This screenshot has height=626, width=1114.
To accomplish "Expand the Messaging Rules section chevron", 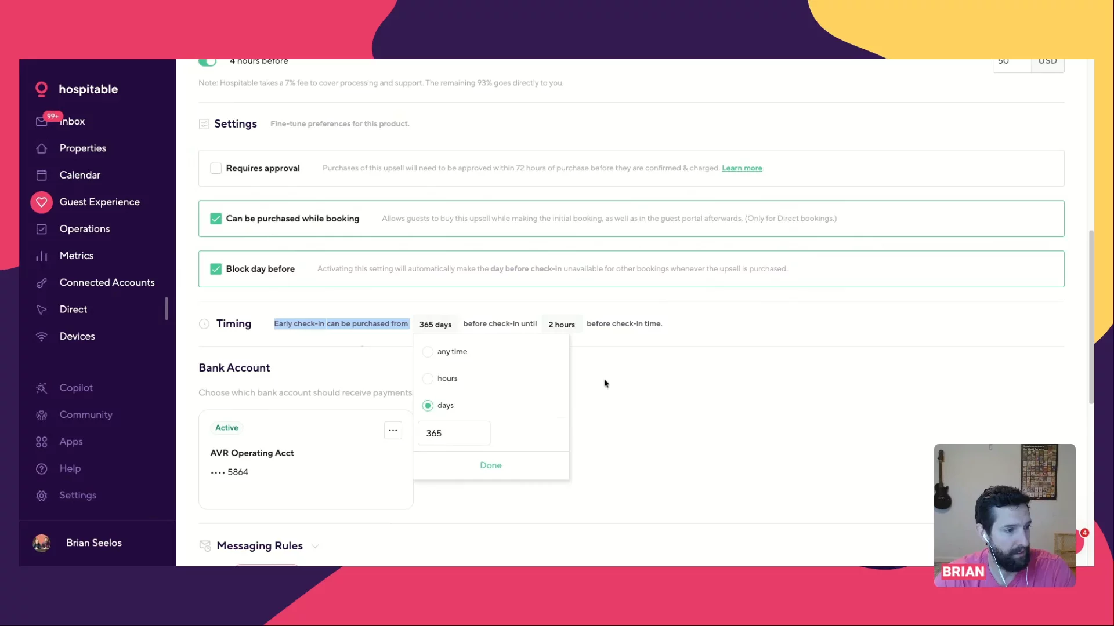I will [315, 546].
